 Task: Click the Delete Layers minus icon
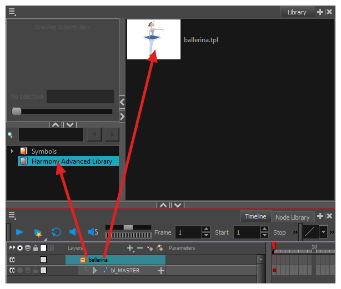pos(140,248)
